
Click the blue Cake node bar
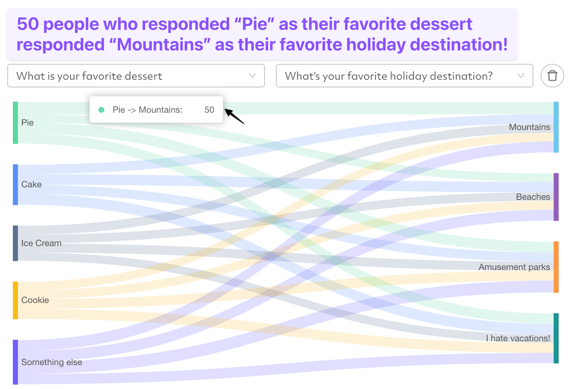point(16,184)
